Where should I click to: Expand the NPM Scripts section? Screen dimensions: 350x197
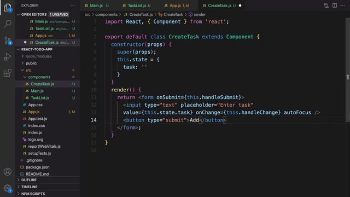point(33,194)
